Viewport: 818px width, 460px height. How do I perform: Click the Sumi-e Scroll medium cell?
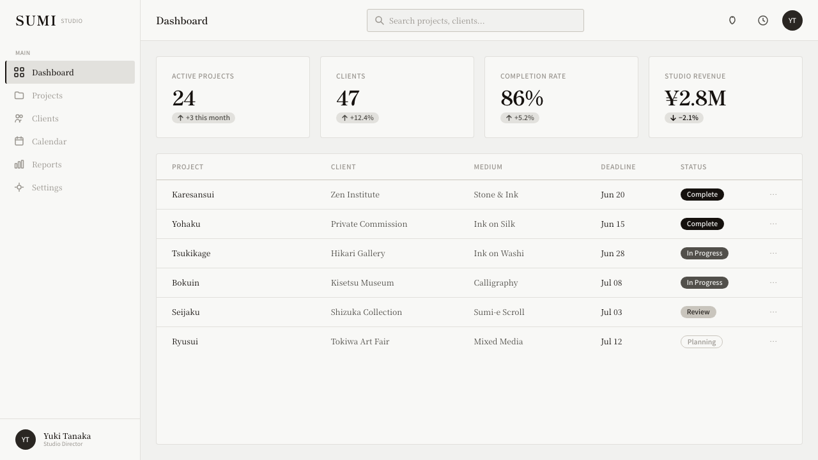pos(499,312)
